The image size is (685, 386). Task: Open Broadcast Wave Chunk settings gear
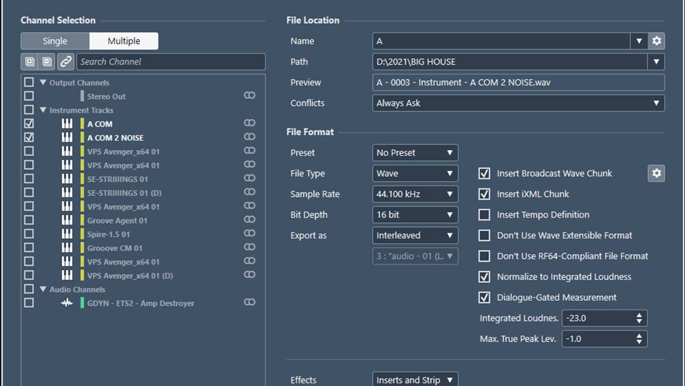pos(656,173)
